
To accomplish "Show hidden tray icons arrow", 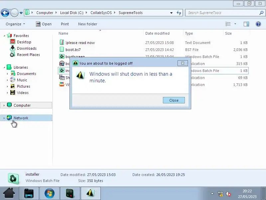I will [x=212, y=193].
